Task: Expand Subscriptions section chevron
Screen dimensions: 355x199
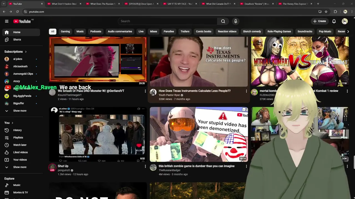Action: point(26,52)
